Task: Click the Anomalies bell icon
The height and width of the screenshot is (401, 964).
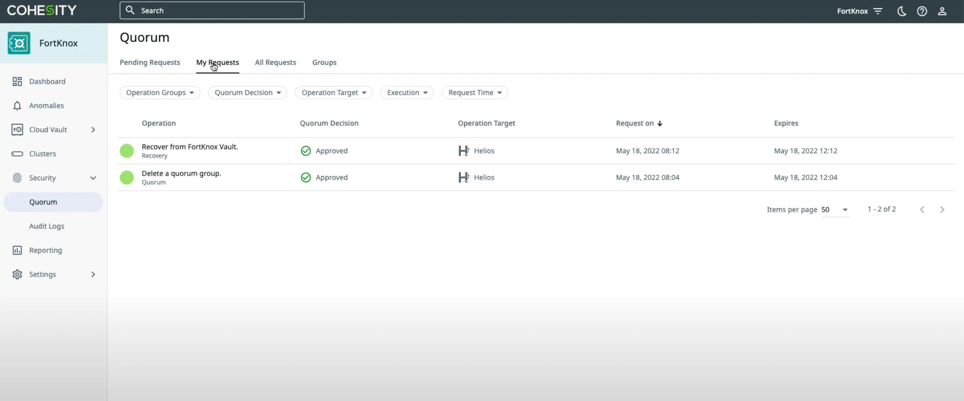Action: [17, 106]
